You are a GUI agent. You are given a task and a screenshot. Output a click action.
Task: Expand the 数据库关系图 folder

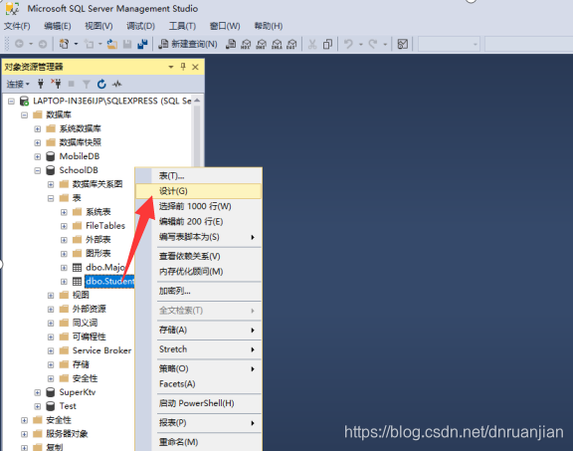tap(51, 184)
